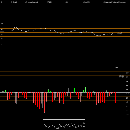
Task: Click the mini overview chart thumbnail at bottom
Action: coord(64,125)
